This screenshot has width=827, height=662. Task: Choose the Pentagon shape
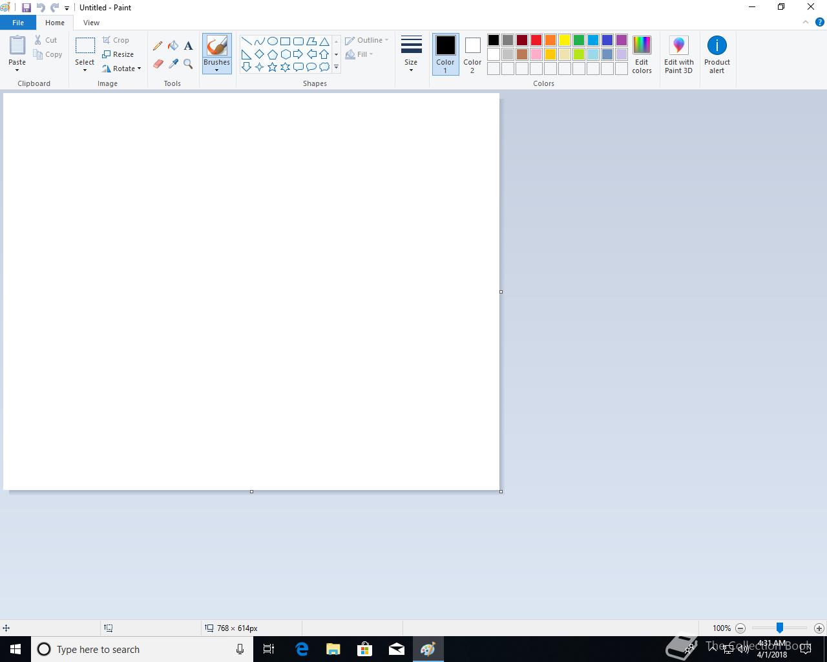[272, 54]
